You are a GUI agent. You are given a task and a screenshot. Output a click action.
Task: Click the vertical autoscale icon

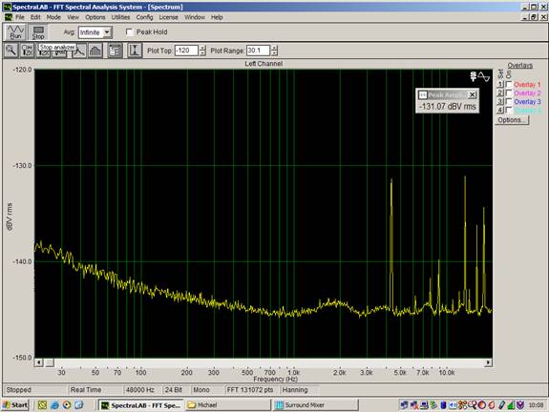135,51
